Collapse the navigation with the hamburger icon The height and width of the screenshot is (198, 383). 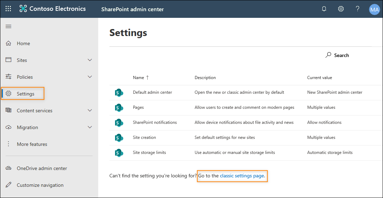tap(8, 26)
